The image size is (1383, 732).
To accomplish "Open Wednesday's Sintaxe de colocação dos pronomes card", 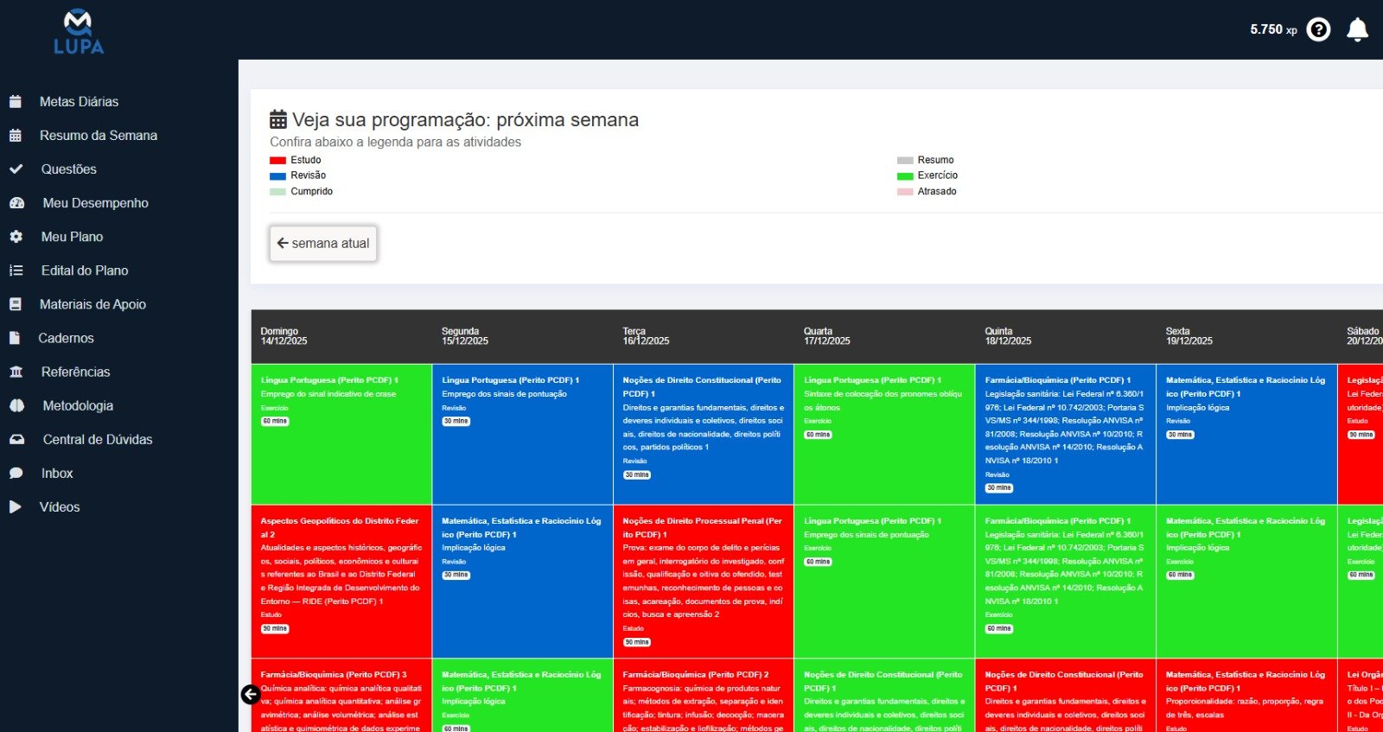I will pyautogui.click(x=885, y=434).
